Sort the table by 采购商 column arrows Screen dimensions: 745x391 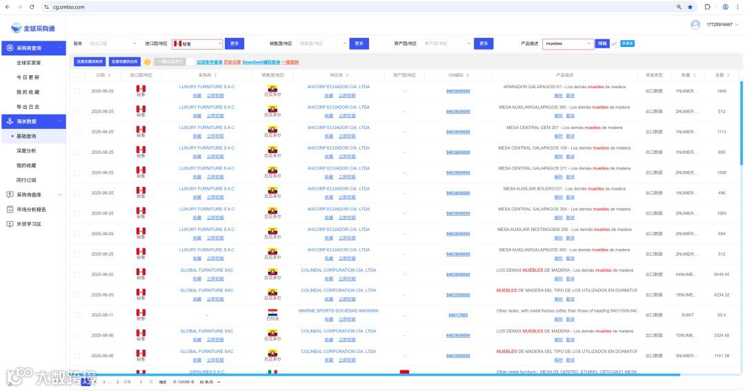click(216, 75)
